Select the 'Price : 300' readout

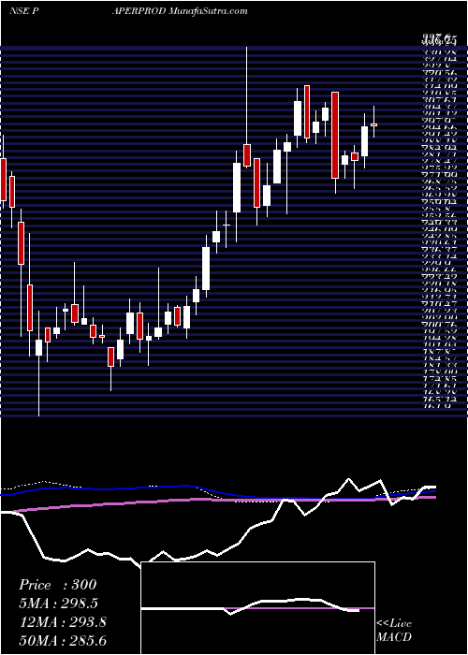[58, 585]
